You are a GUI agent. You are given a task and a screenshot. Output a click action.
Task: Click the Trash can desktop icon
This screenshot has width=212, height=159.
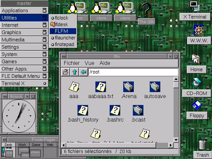point(202,145)
